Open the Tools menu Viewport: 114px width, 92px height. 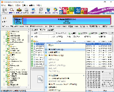(x=25, y=5)
